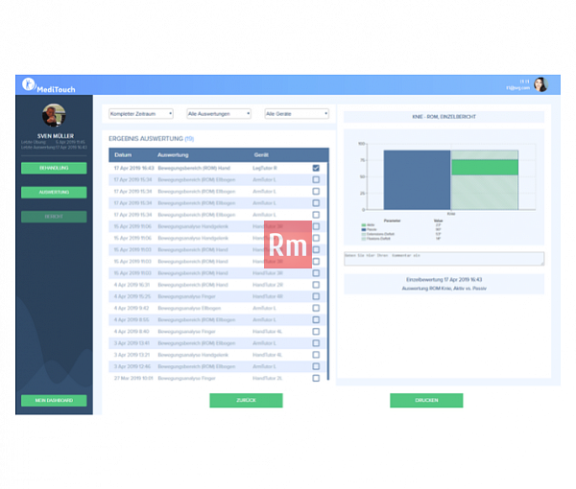Check the first 17 Apr 15:34 ArmTutor row
Viewport: 576px width, 489px height.
tap(316, 179)
